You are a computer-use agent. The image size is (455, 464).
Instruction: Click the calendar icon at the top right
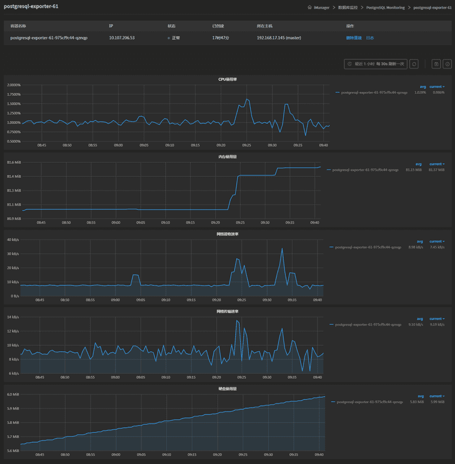(436, 63)
